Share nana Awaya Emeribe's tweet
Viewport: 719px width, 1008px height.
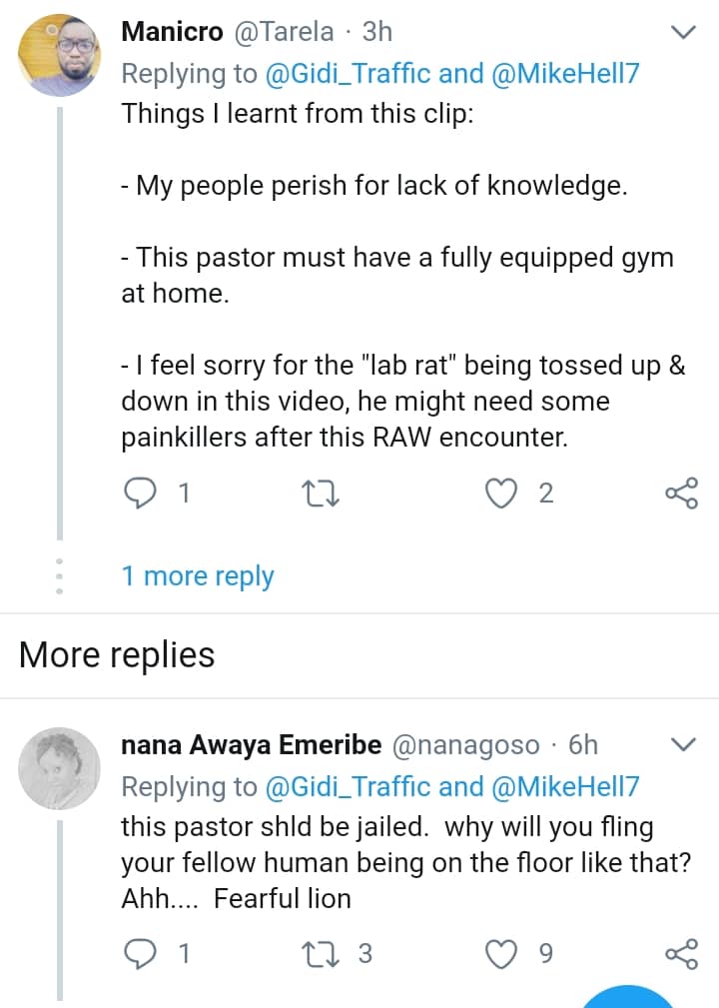pos(681,955)
